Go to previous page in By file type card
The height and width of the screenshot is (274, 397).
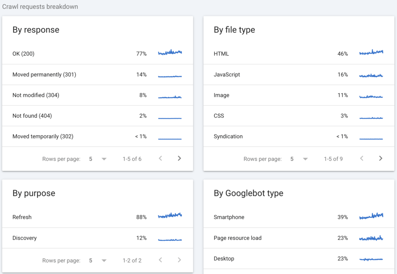(x=362, y=158)
